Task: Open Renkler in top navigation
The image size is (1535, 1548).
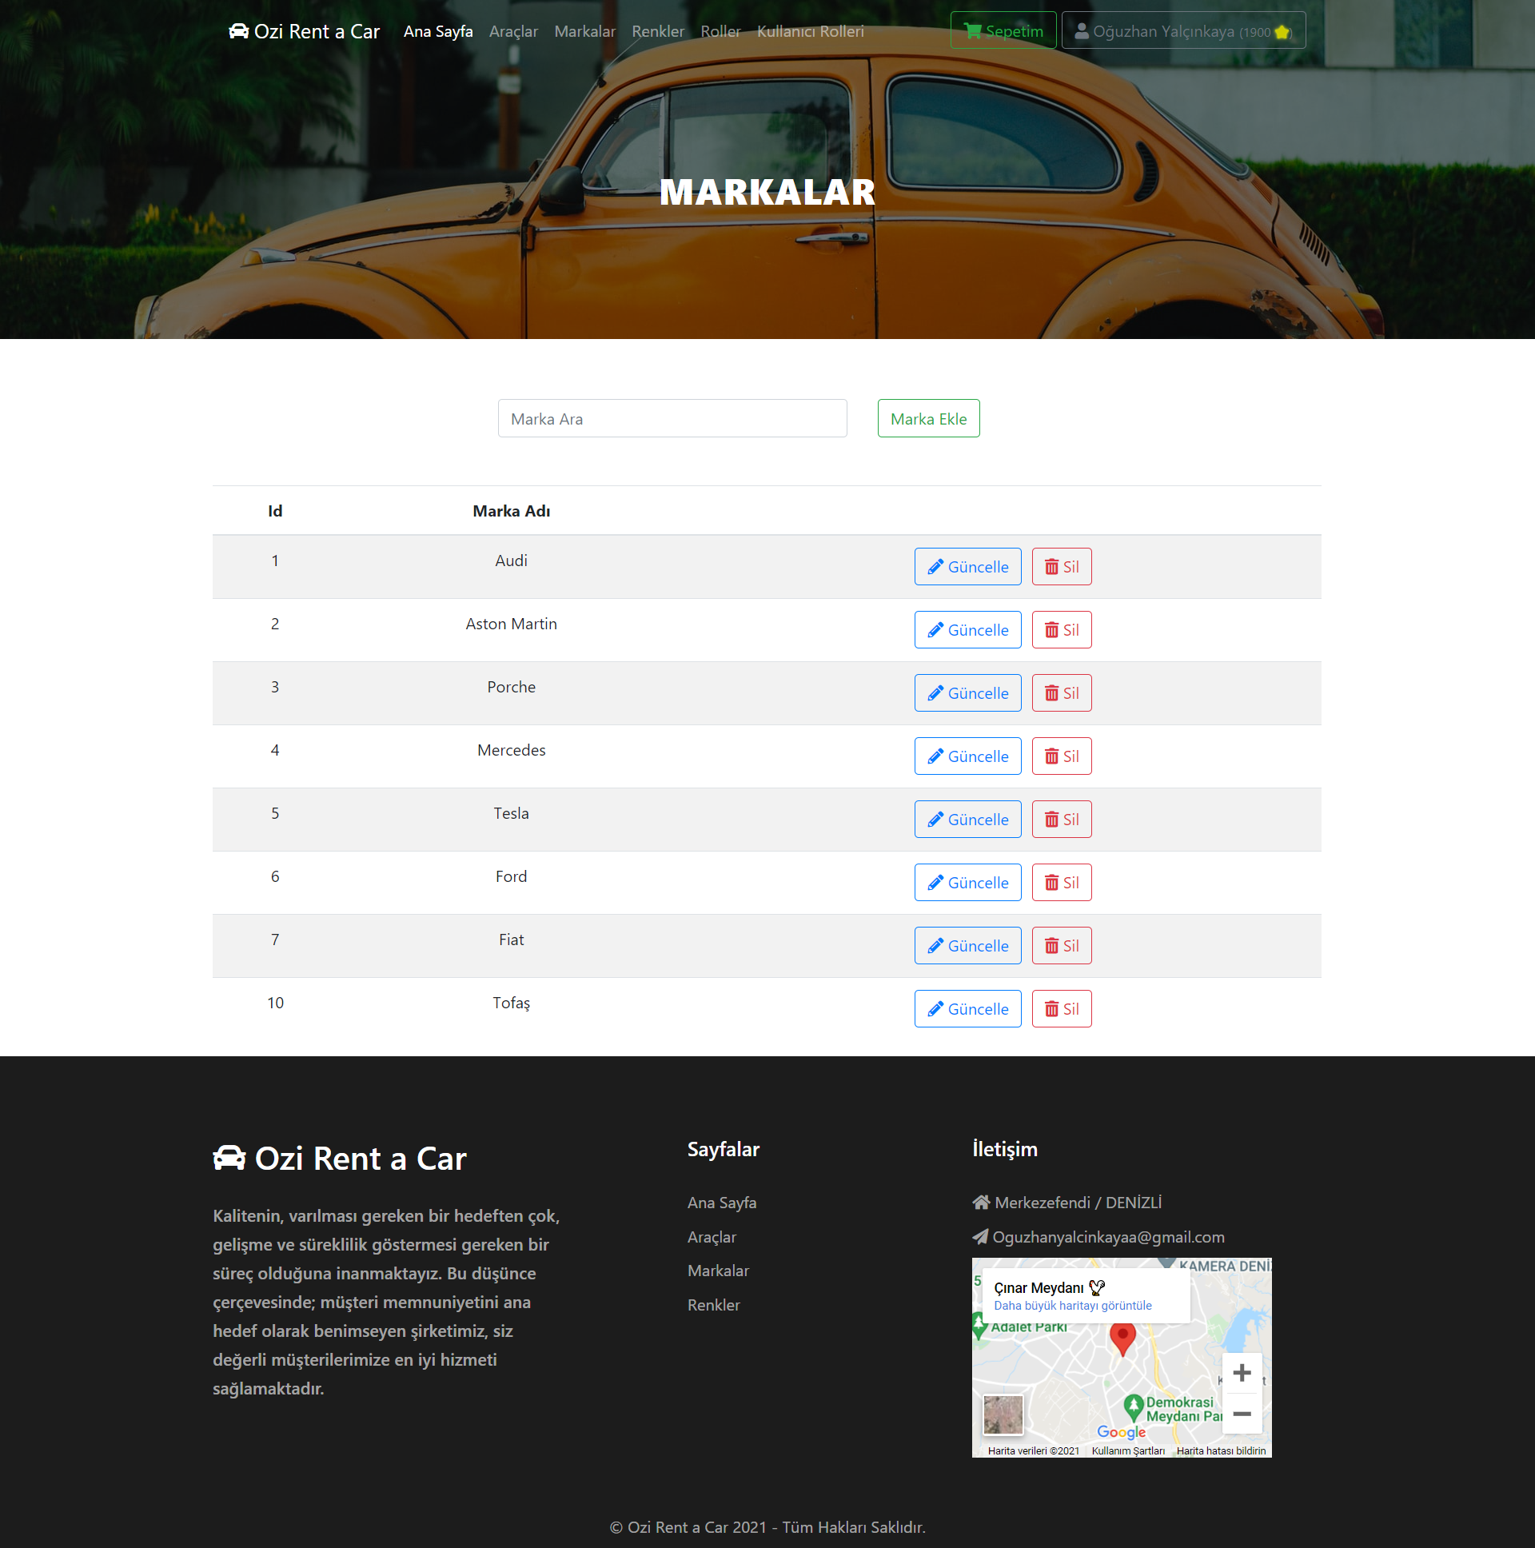Action: coord(658,31)
